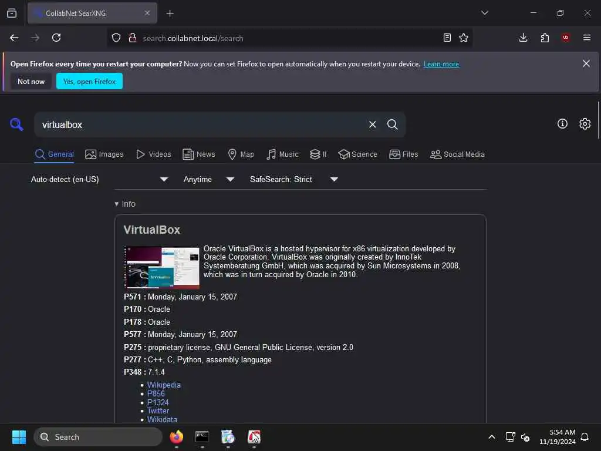This screenshot has width=601, height=451.
Task: Toggle reader view icon
Action: pyautogui.click(x=447, y=38)
